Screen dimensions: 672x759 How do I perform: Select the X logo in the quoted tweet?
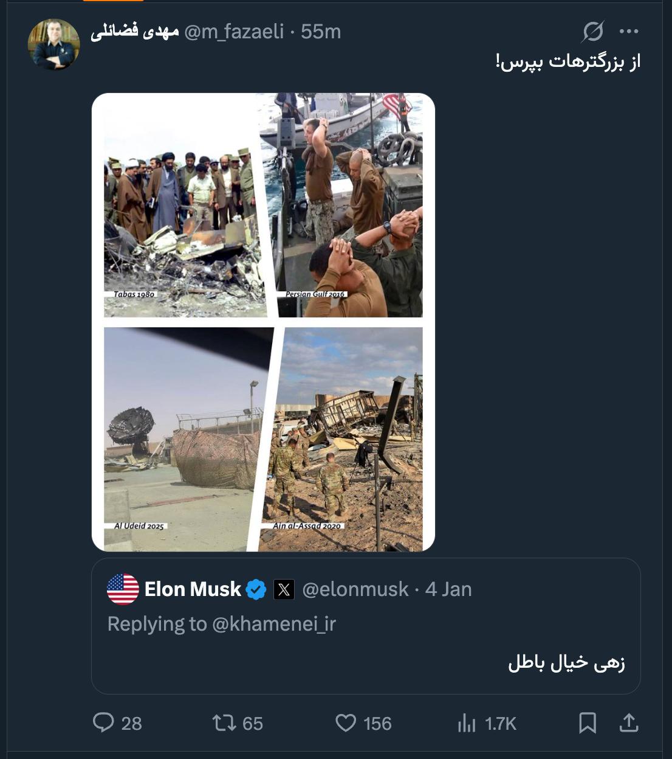point(284,589)
